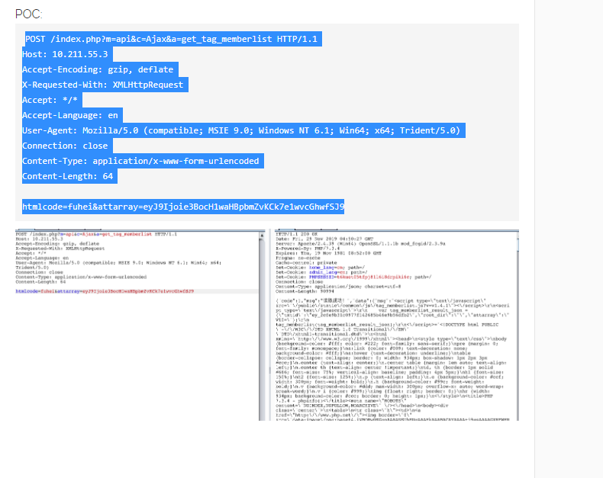This screenshot has height=478, width=603.
Task: Click the "Server: Apache/2.4.39" response header
Action: coord(360,244)
